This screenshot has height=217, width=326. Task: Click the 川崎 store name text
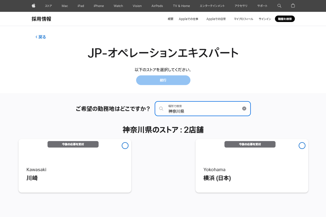tap(32, 178)
